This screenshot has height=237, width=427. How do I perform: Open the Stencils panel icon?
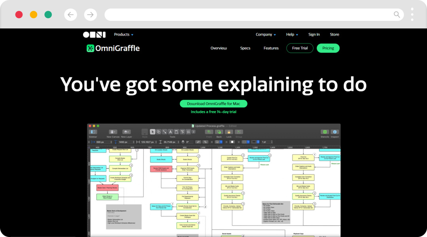[x=325, y=132]
